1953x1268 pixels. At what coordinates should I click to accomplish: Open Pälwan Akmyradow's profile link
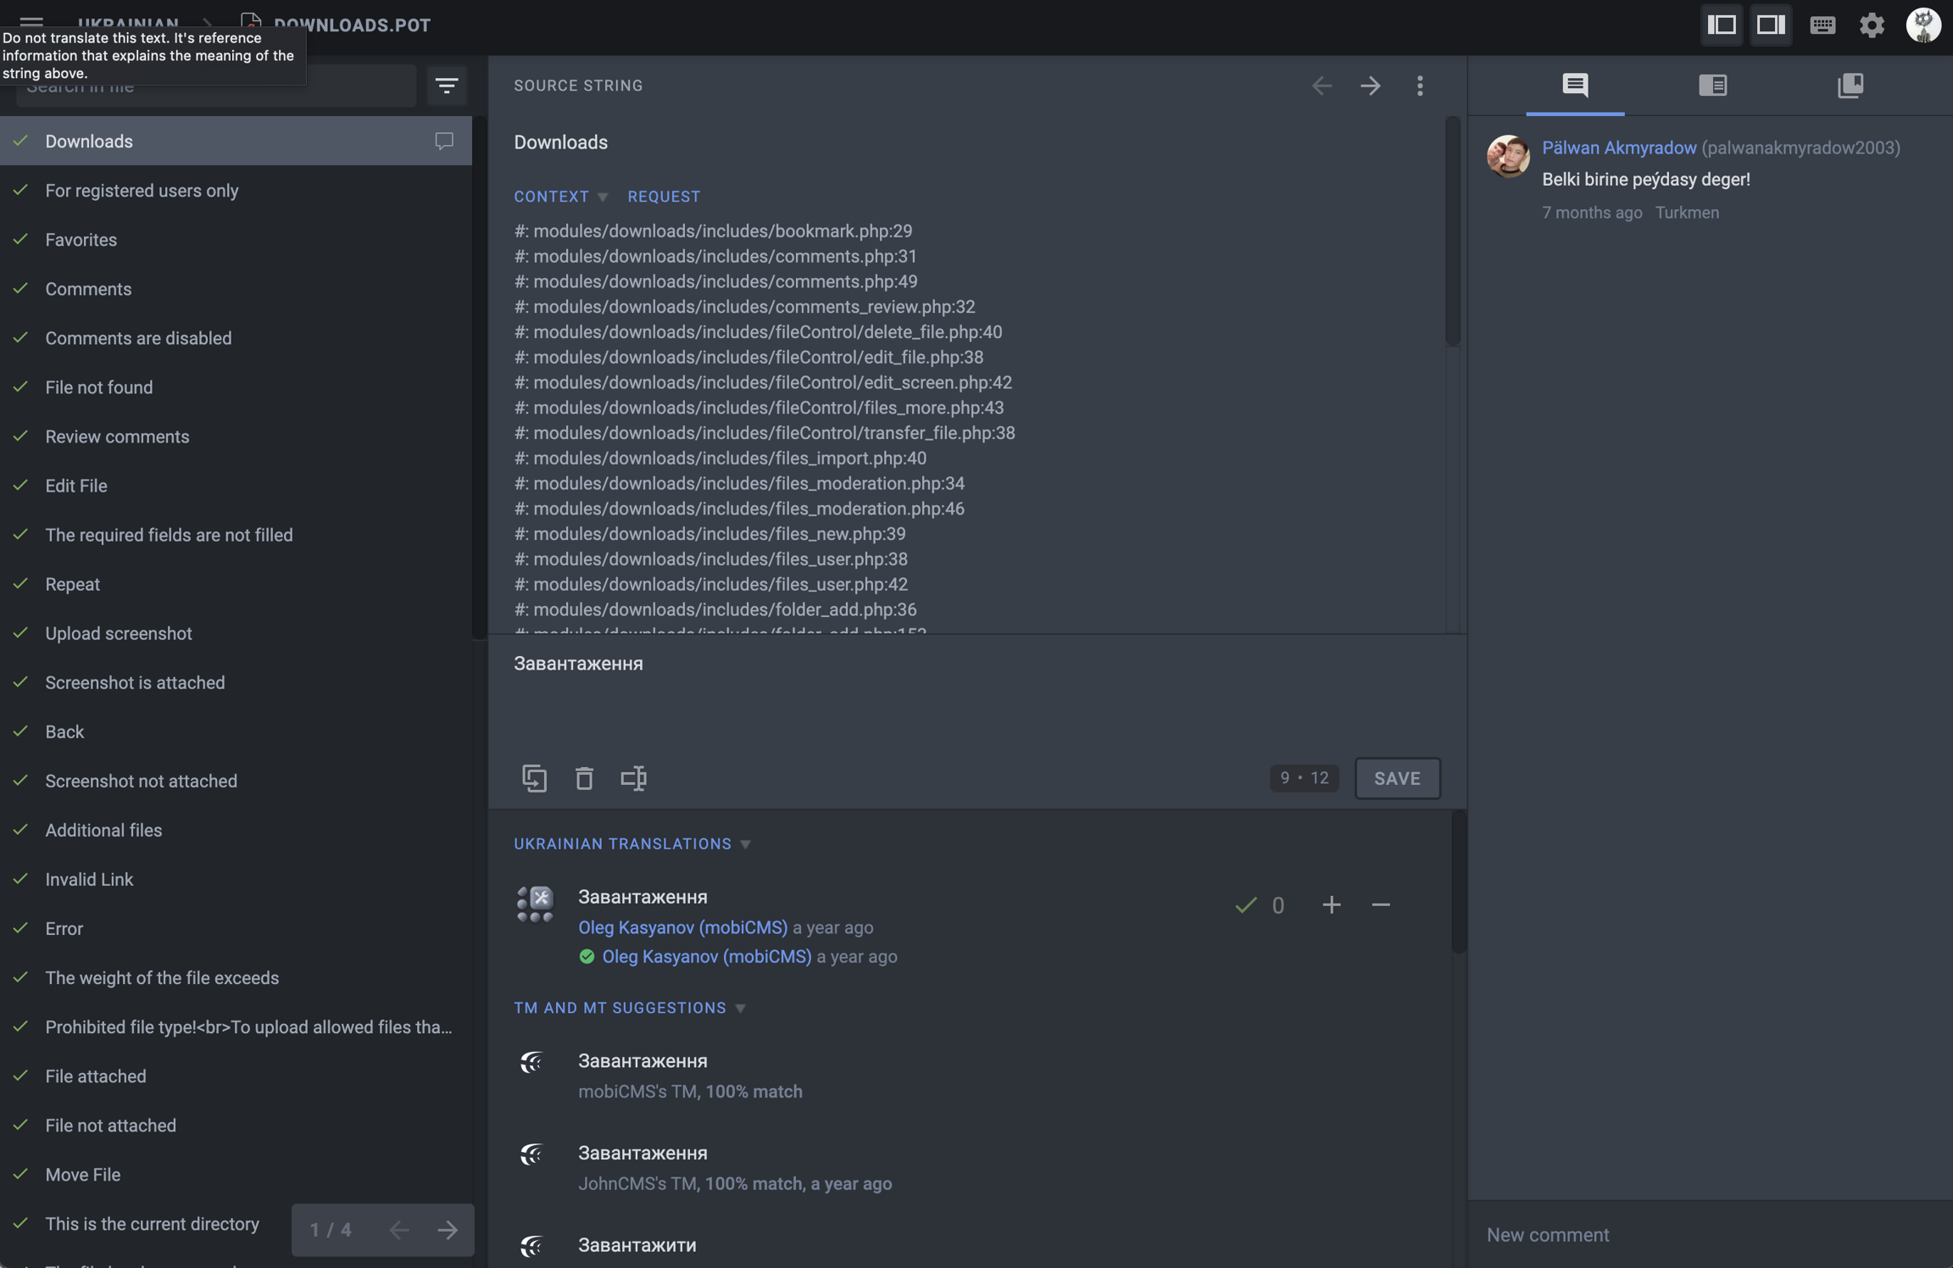tap(1619, 147)
